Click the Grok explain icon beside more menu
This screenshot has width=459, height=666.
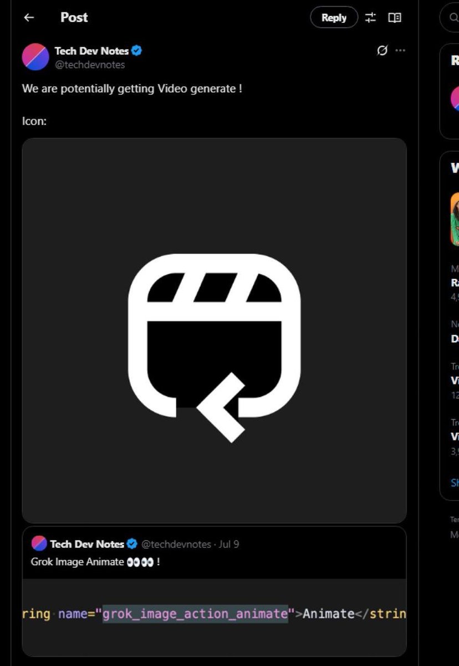coord(382,51)
